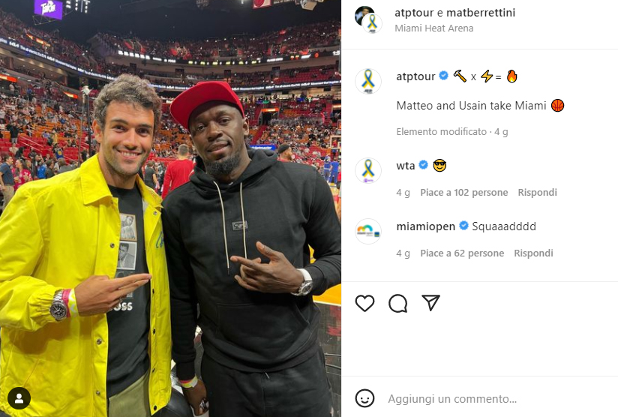View the 62 likes on the miamiopen comment
Viewport: 618px width, 417px height.
[462, 253]
